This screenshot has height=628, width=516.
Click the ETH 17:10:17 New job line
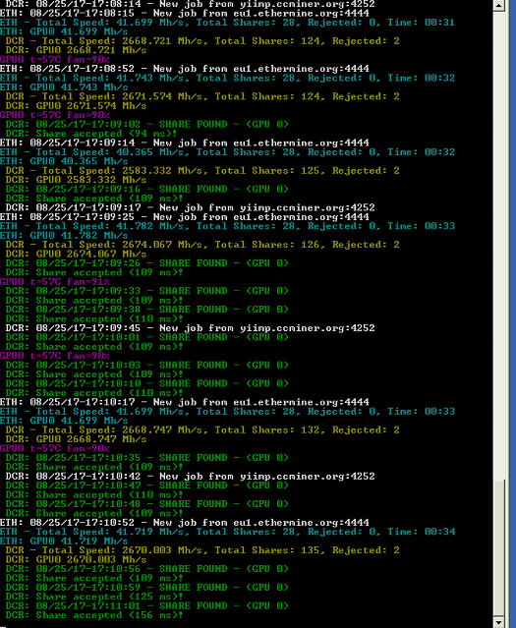click(185, 402)
